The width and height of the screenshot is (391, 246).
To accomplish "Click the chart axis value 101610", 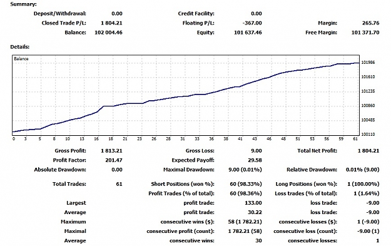I will (x=368, y=77).
